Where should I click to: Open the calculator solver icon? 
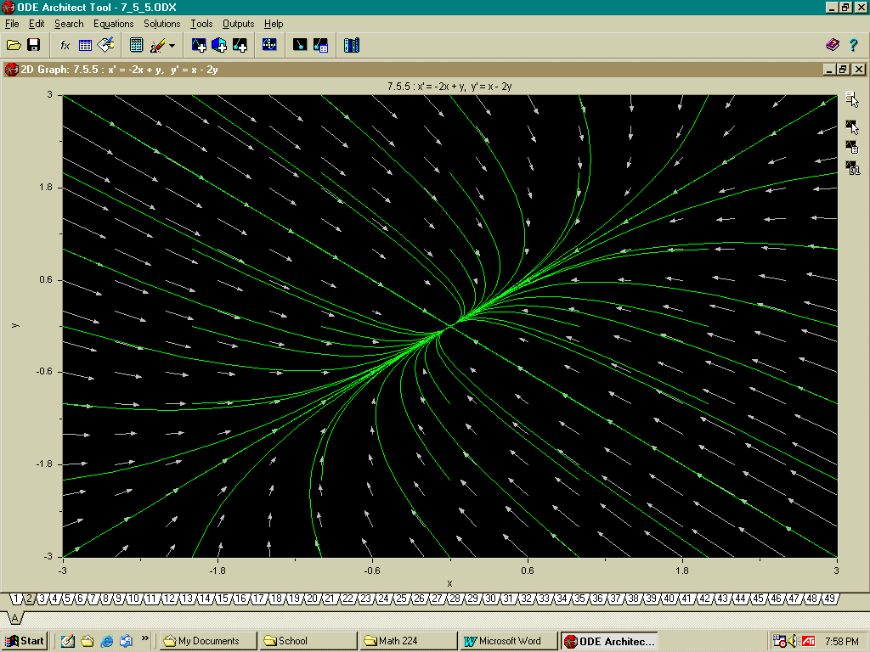point(137,45)
